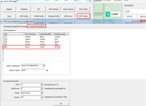Open Storage Config

click(53, 16)
